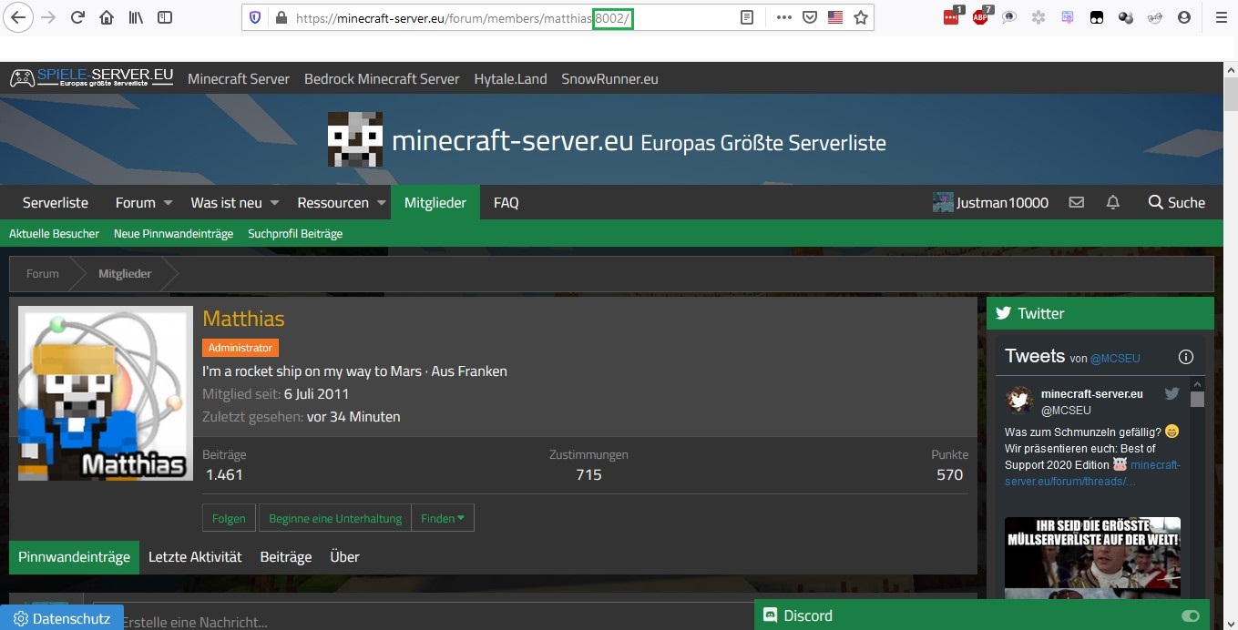The width and height of the screenshot is (1238, 630).
Task: Click Mitglieder breadcrumb
Action: pyautogui.click(x=125, y=273)
